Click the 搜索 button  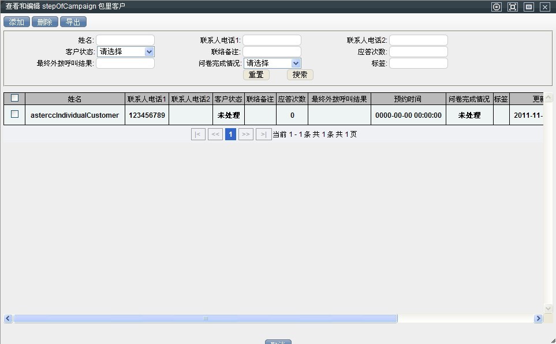pyautogui.click(x=300, y=75)
